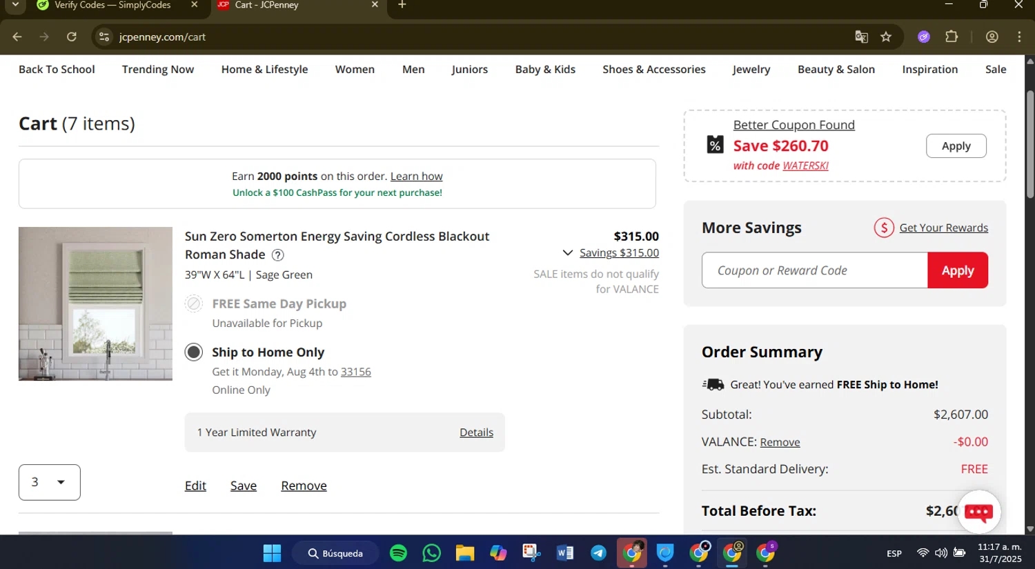Expand the Savings $315.00 chevron

pos(567,253)
